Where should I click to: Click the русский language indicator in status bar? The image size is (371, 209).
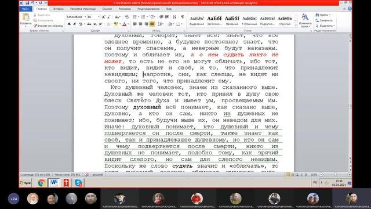pyautogui.click(x=98, y=175)
